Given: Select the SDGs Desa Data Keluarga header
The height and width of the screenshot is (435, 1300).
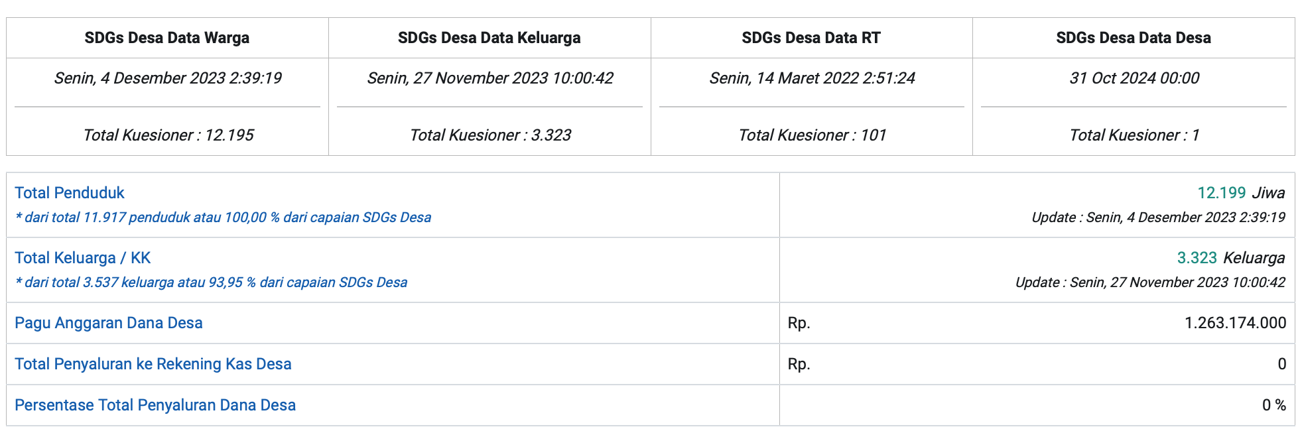Looking at the screenshot, I should coord(489,38).
